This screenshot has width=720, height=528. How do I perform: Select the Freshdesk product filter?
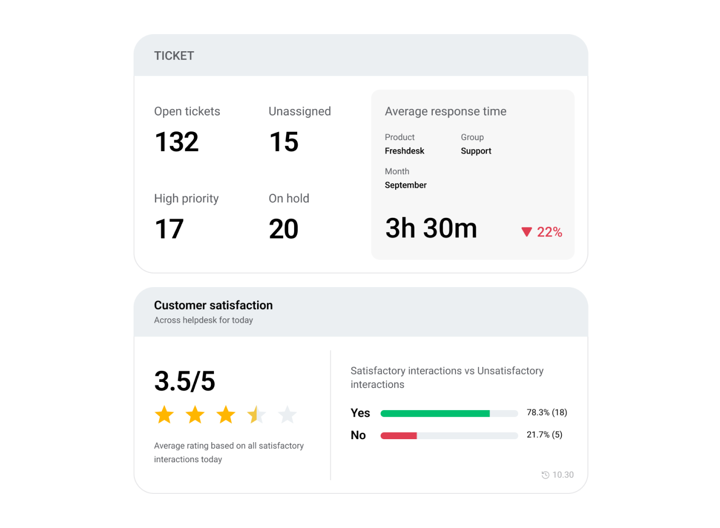coord(404,151)
